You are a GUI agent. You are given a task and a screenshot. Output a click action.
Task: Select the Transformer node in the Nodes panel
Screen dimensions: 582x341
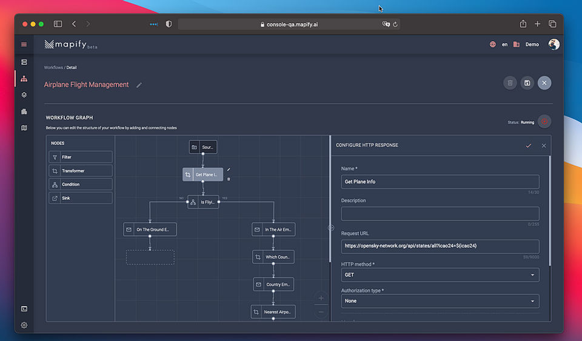pyautogui.click(x=81, y=171)
